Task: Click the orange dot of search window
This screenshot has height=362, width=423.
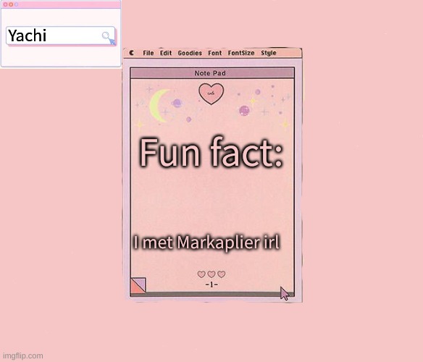Action: pos(11,4)
